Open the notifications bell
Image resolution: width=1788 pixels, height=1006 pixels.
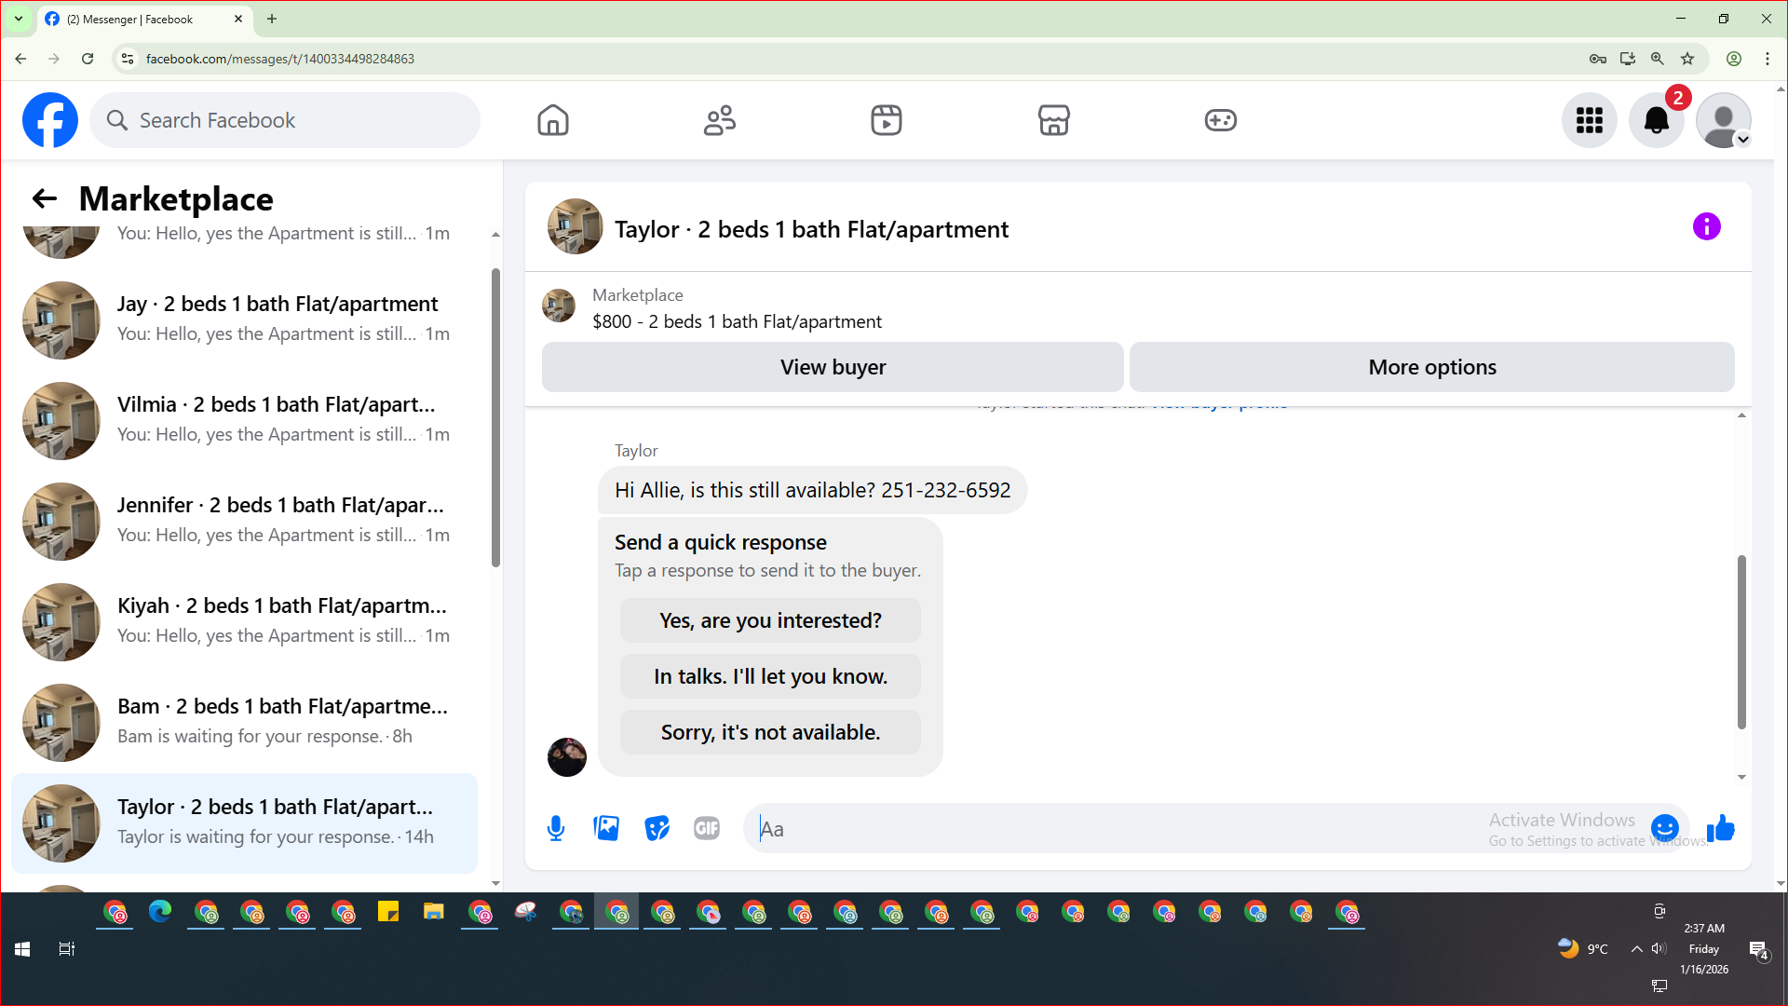click(x=1656, y=120)
